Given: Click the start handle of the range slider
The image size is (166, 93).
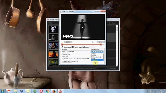Looking at the screenshot, I should click(x=62, y=45).
